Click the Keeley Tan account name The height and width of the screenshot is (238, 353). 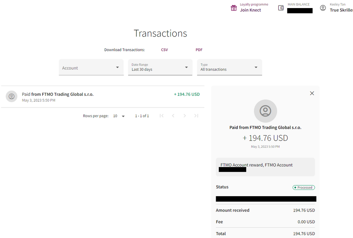(338, 5)
